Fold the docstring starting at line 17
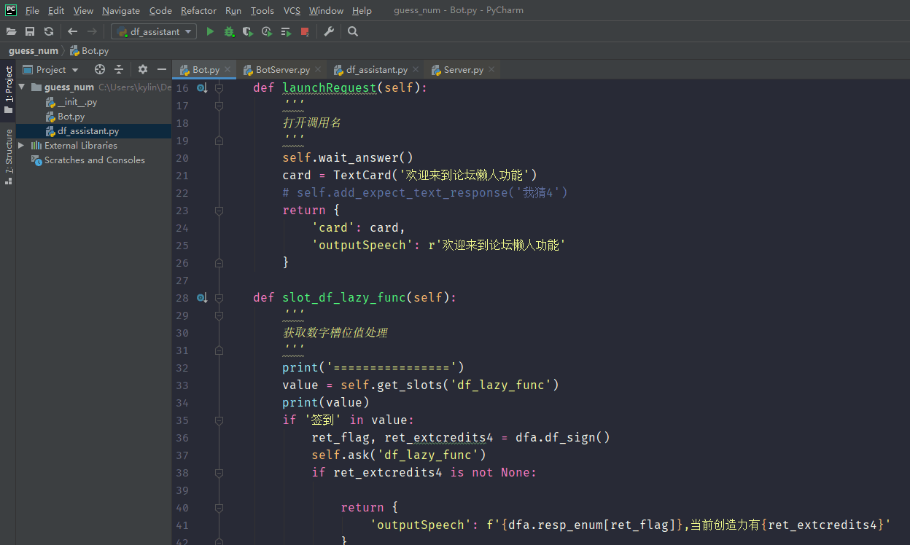The width and height of the screenshot is (910, 545). [x=219, y=106]
